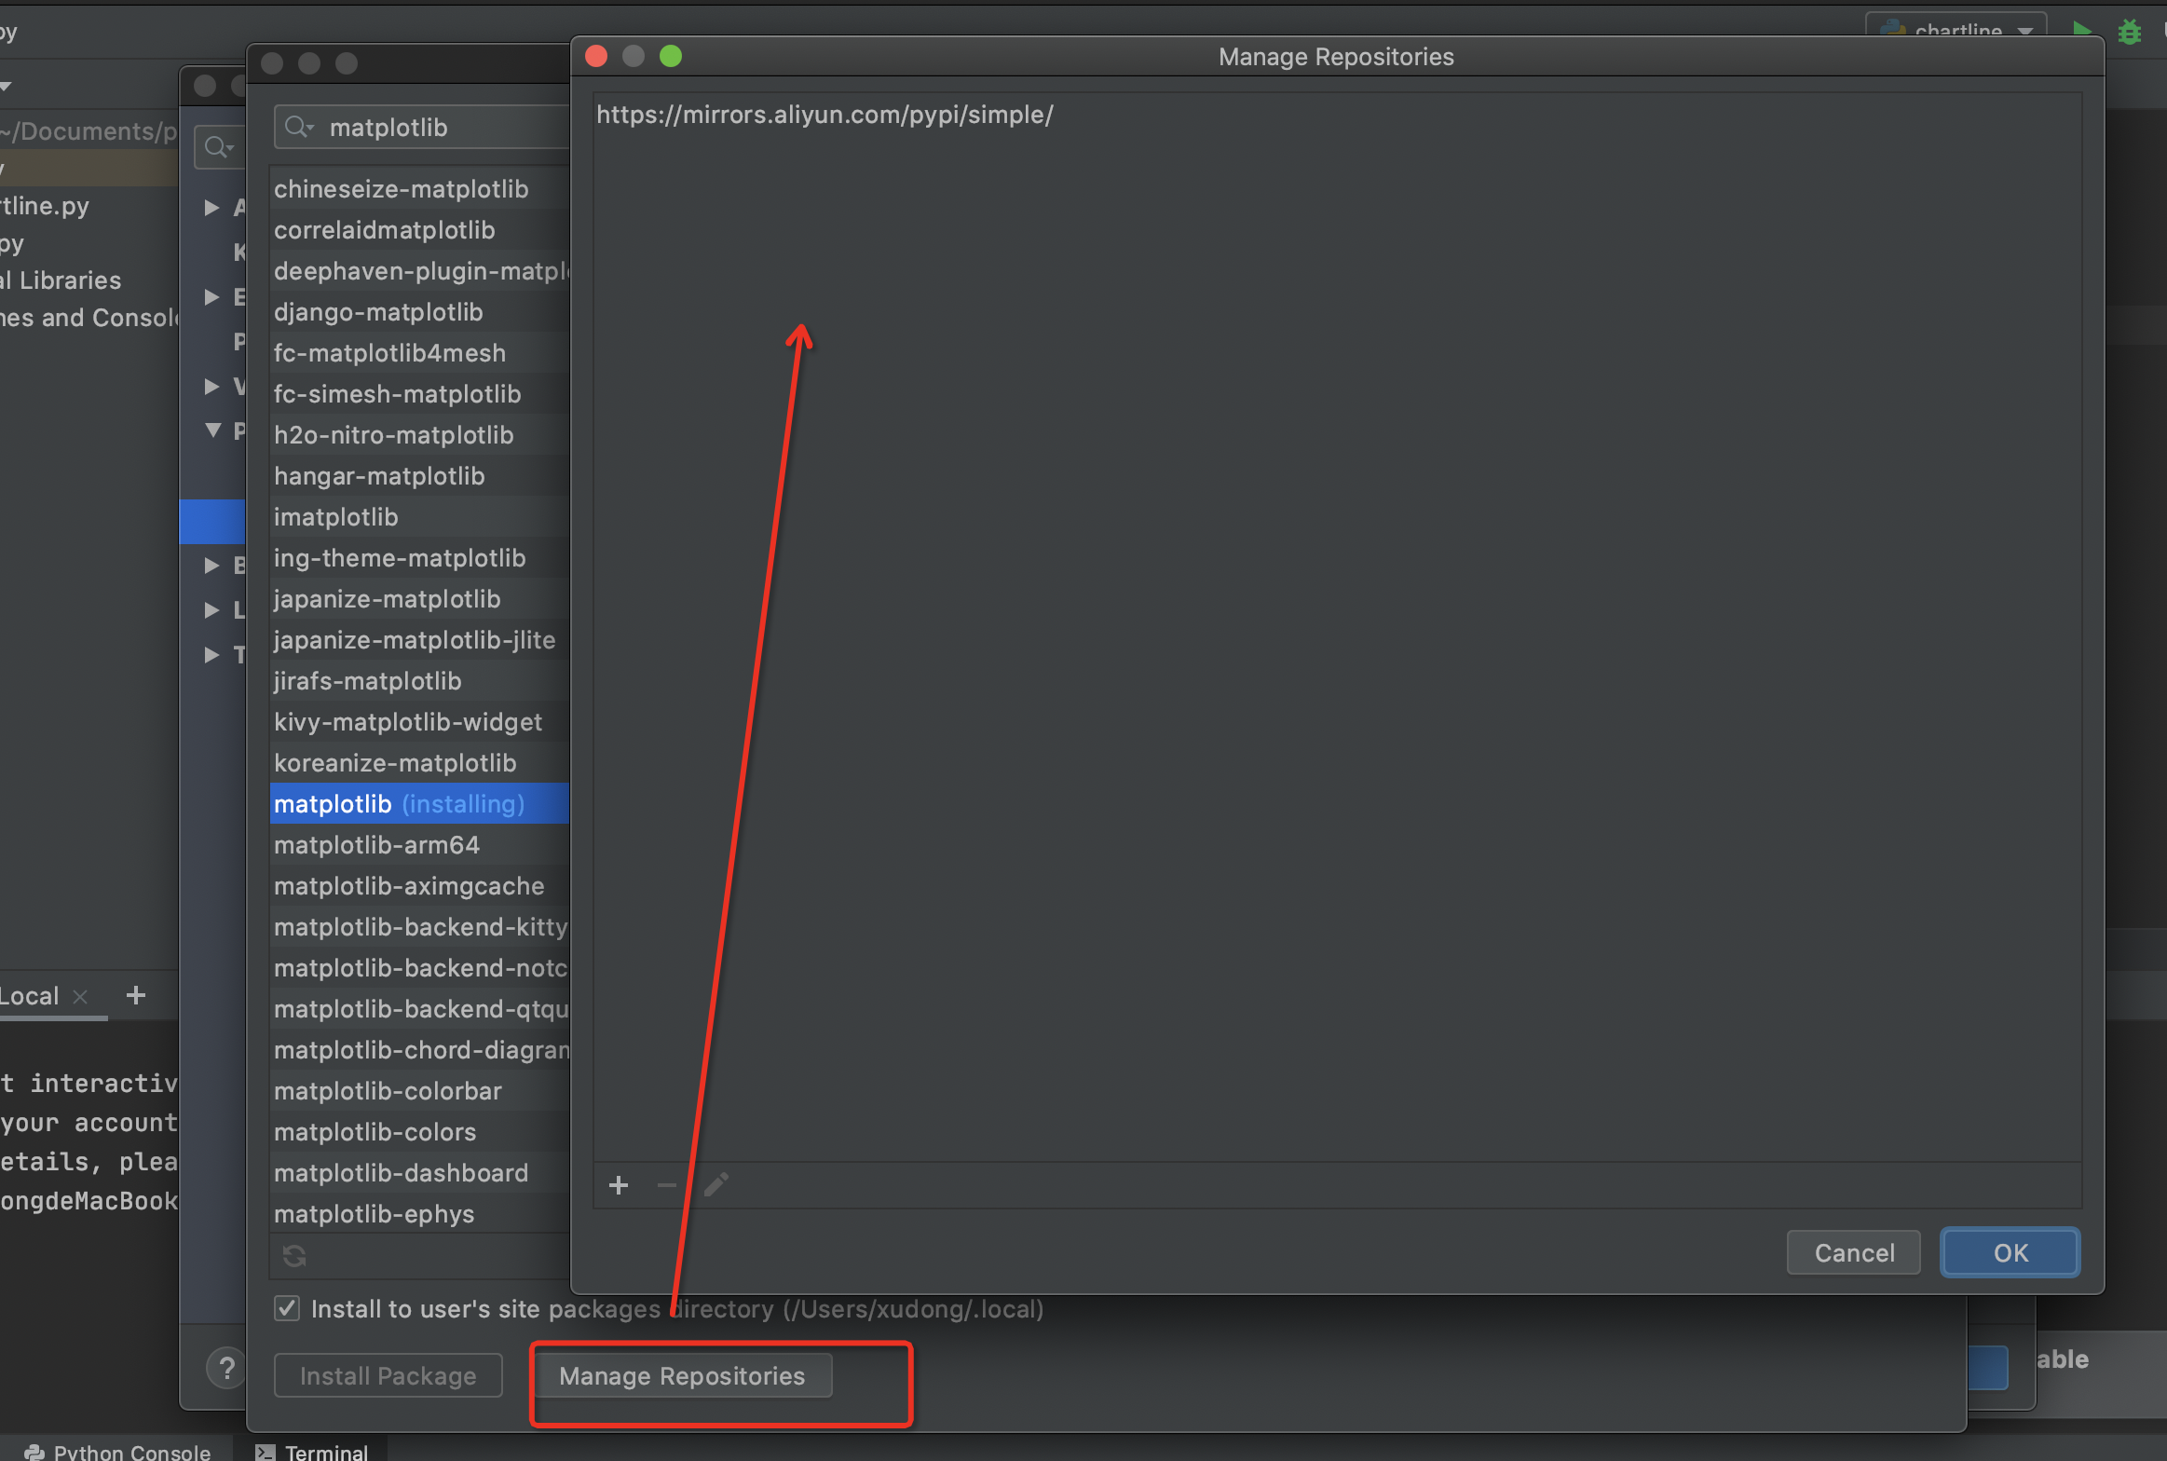Select the aliyun mirror repository URL

click(x=825, y=115)
